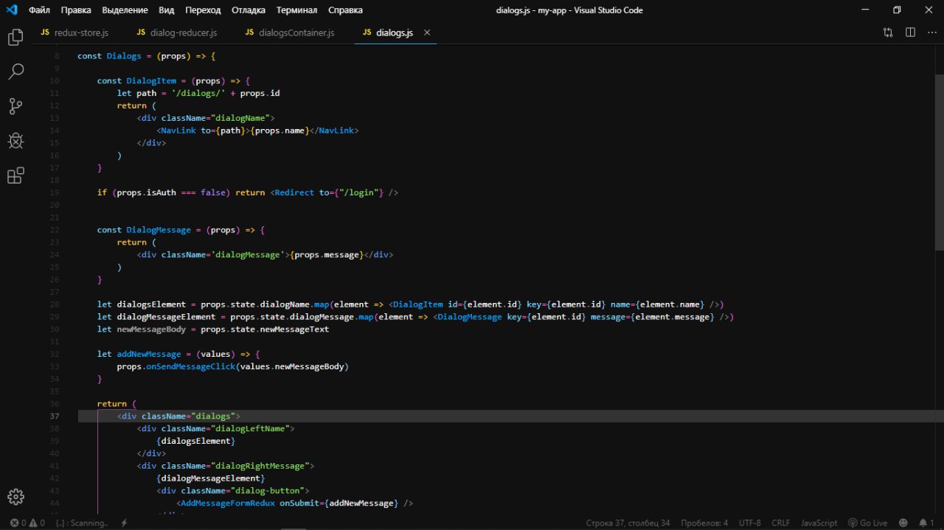Open the Manage gear icon
This screenshot has height=530, width=944.
click(15, 496)
